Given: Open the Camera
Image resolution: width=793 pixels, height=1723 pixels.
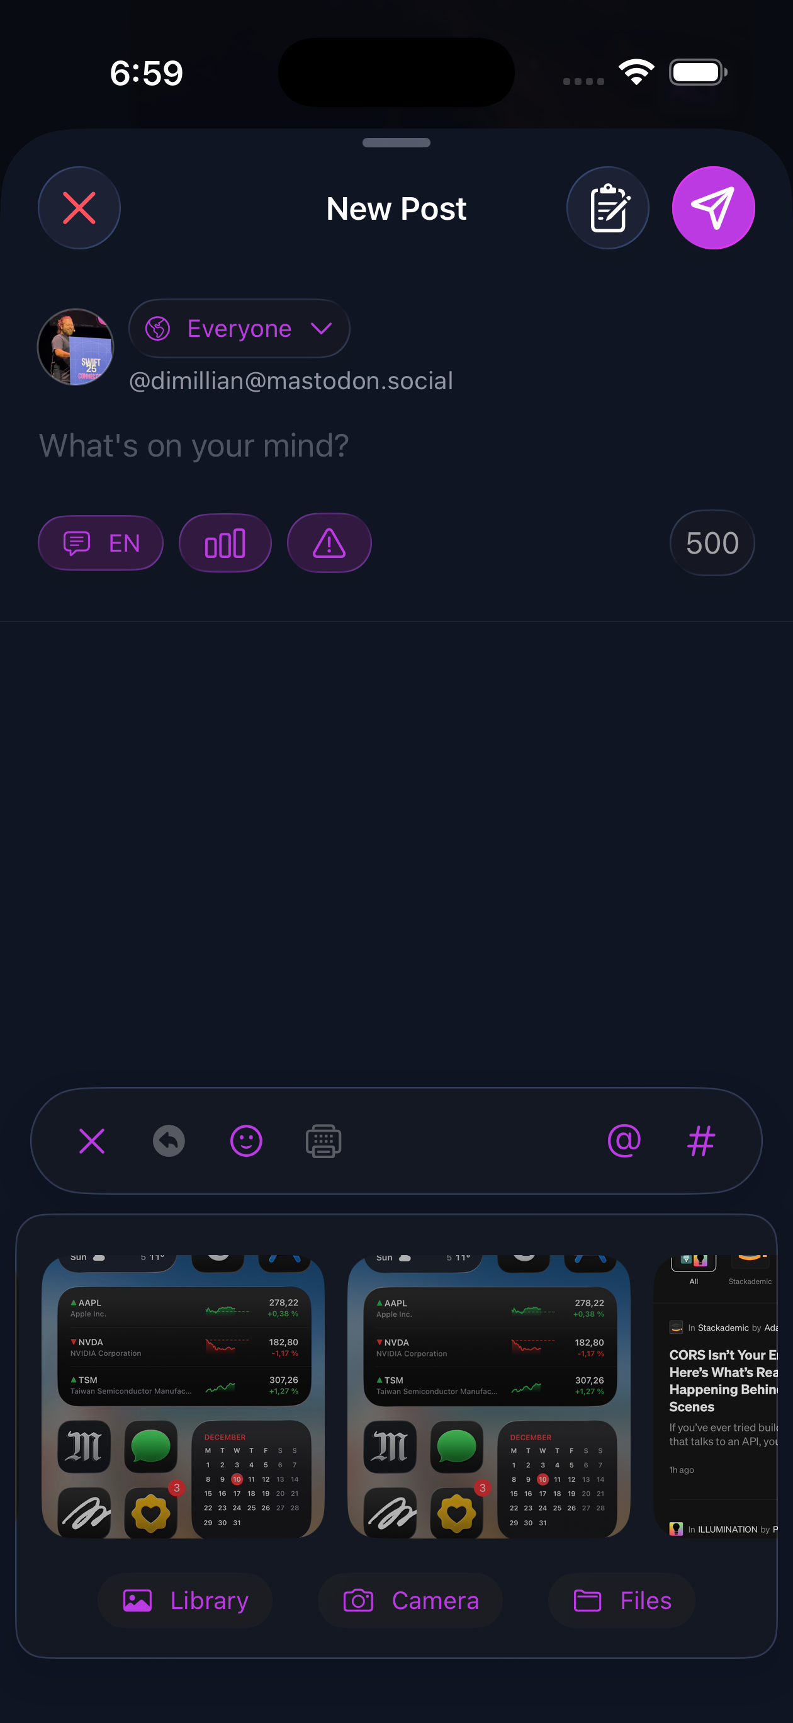Looking at the screenshot, I should (410, 1601).
